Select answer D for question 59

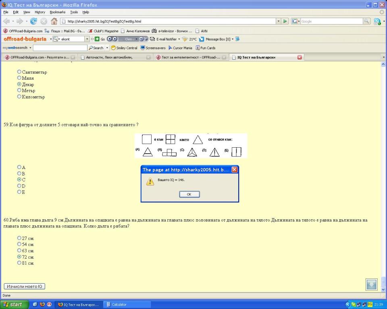click(x=19, y=186)
